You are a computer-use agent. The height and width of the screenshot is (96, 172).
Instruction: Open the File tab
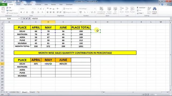tap(3, 5)
